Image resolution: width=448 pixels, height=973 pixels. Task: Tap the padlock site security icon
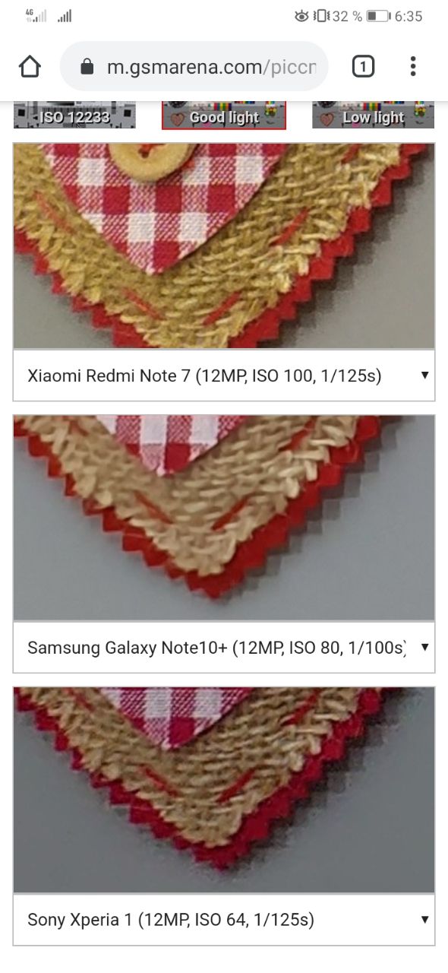coord(87,67)
